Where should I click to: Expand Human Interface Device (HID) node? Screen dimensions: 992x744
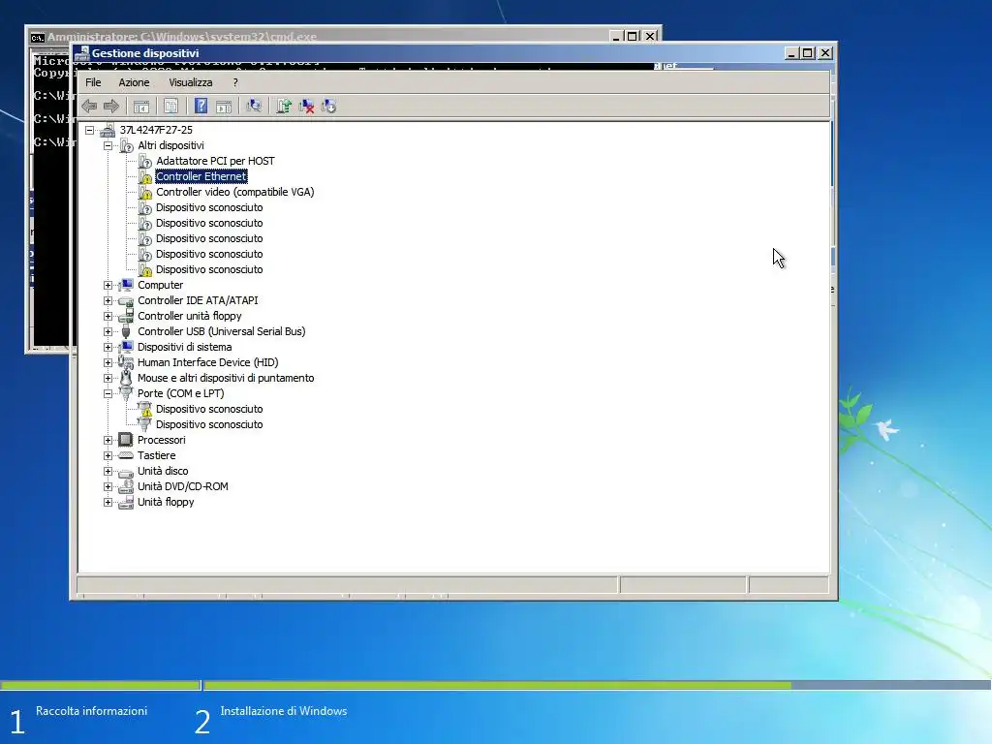pyautogui.click(x=108, y=362)
